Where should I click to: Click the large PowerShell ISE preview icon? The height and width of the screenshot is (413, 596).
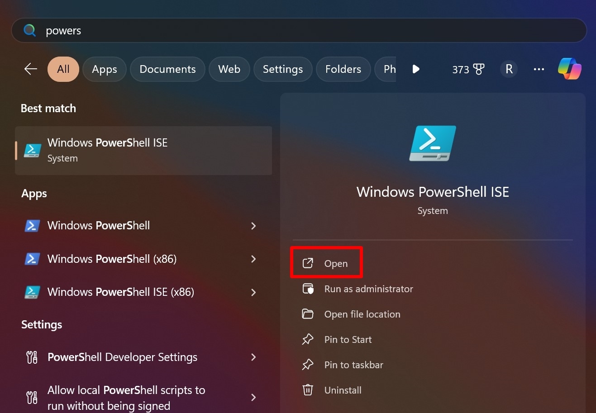tap(433, 143)
